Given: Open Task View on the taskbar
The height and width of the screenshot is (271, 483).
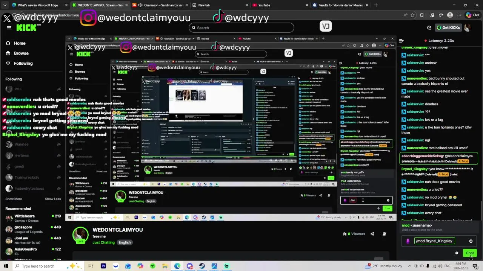Looking at the screenshot, I should 91,266.
